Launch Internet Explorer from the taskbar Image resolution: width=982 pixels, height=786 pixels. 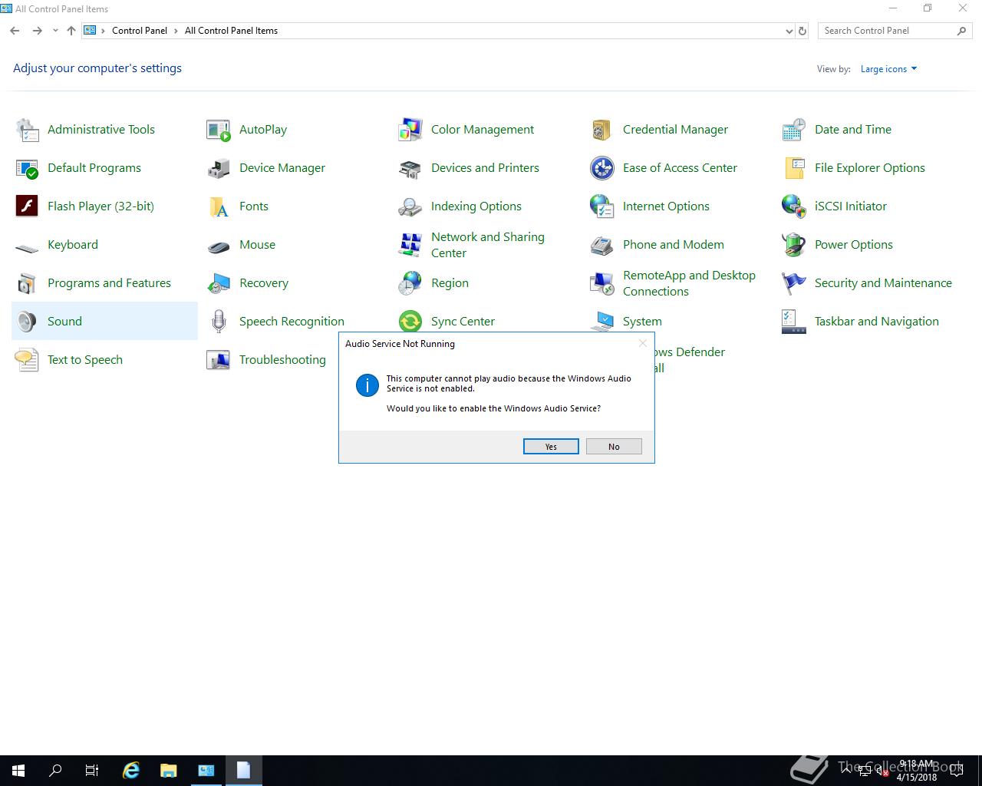pos(131,771)
